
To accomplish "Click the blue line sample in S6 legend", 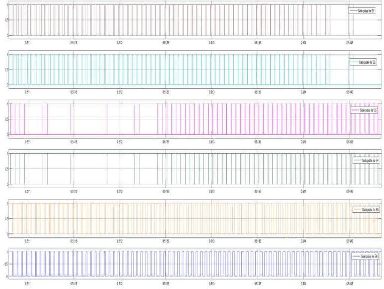I will pos(356,256).
